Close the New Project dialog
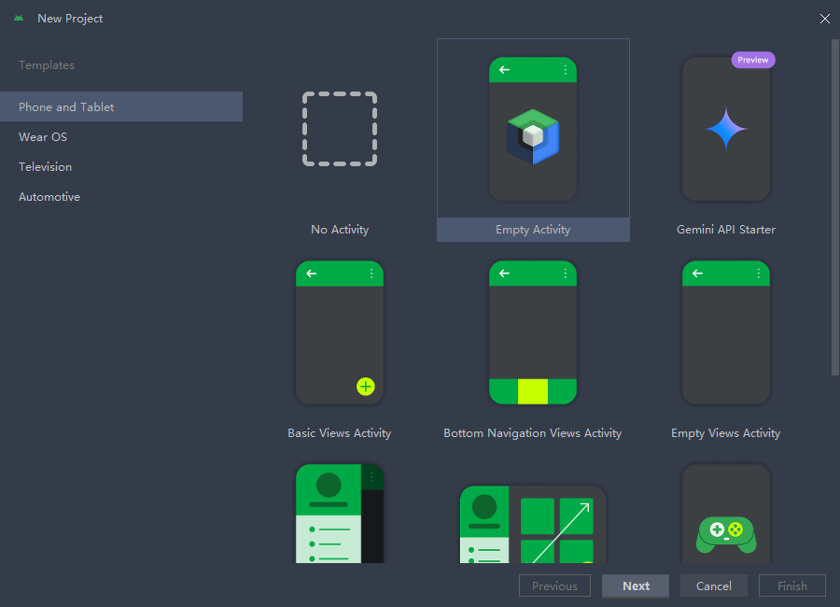Viewport: 840px width, 607px height. pos(824,19)
